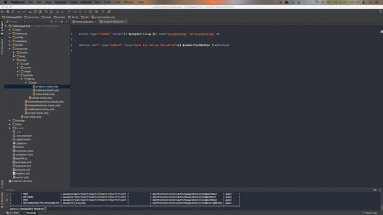Screen dimensions: 383x215
Task: Click the Copy toolbar icon
Action: coord(35,12)
